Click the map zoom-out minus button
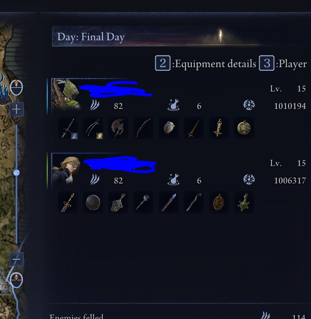The height and width of the screenshot is (319, 311). (16, 259)
